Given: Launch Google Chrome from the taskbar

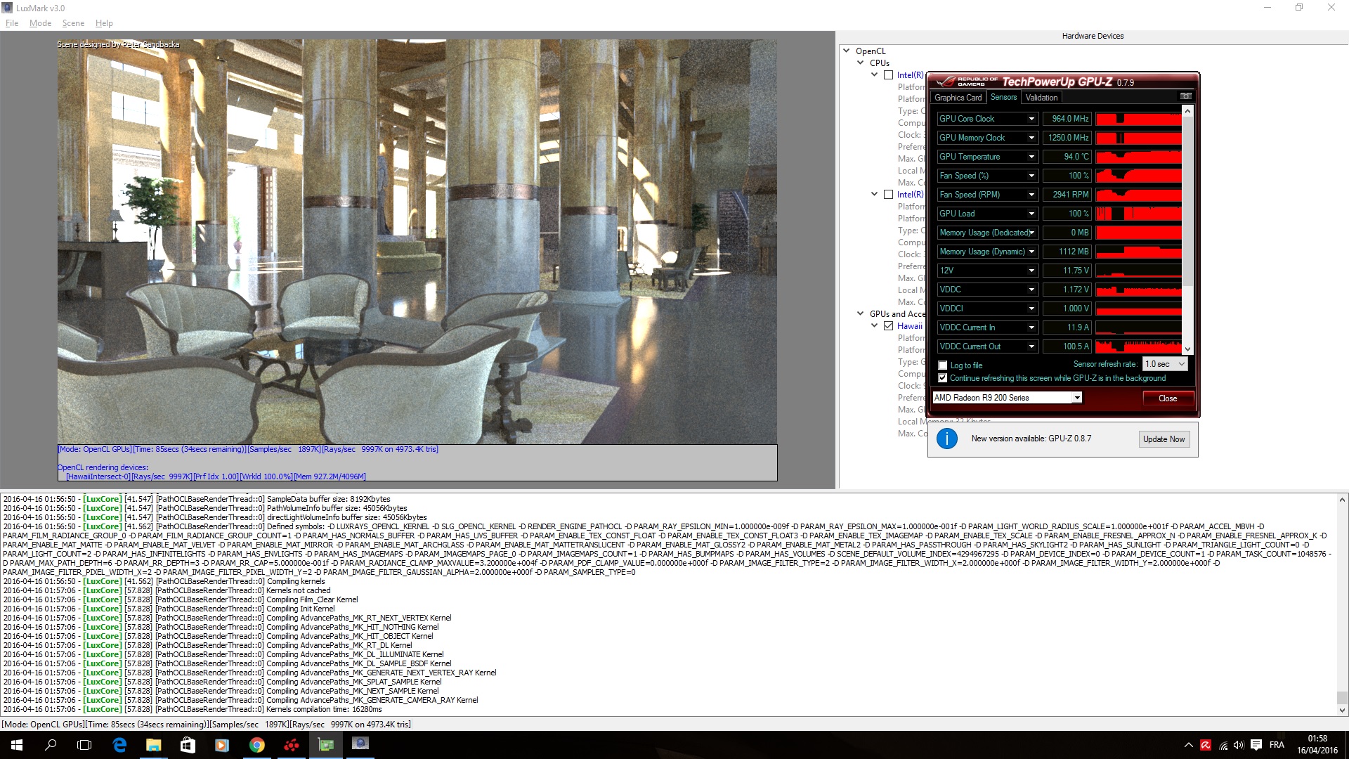Looking at the screenshot, I should (256, 745).
